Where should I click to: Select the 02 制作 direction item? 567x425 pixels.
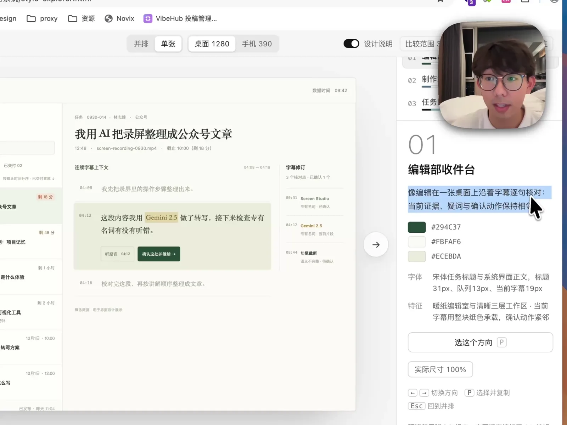pos(423,80)
